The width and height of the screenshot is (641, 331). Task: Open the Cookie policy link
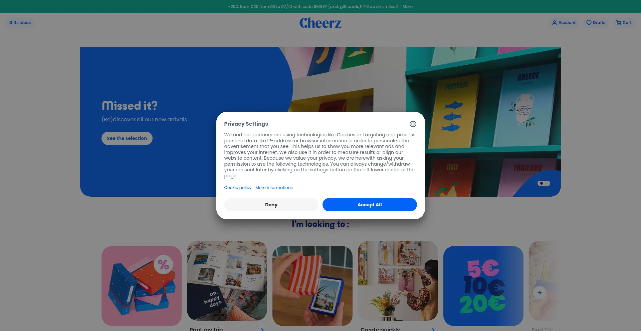(x=238, y=188)
